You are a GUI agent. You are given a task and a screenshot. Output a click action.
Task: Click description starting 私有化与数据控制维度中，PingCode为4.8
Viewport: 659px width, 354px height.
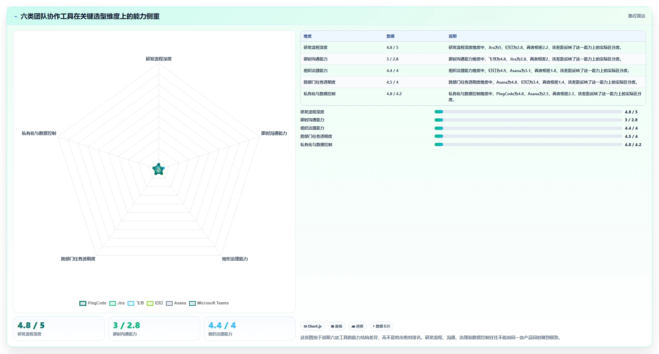pyautogui.click(x=545, y=97)
